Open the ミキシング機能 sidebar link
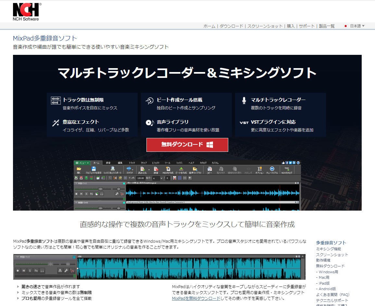Image resolution: width=375 pixels, height=306 pixels. tap(328, 249)
